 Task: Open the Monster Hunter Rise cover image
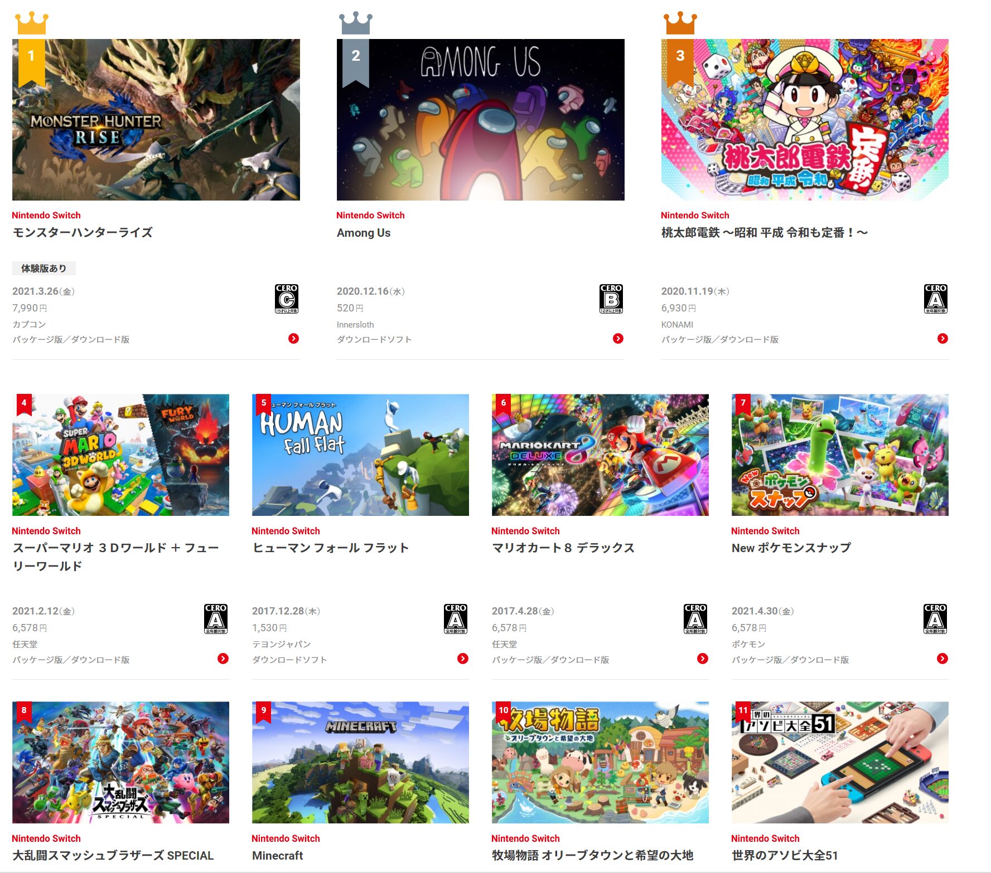click(x=156, y=120)
